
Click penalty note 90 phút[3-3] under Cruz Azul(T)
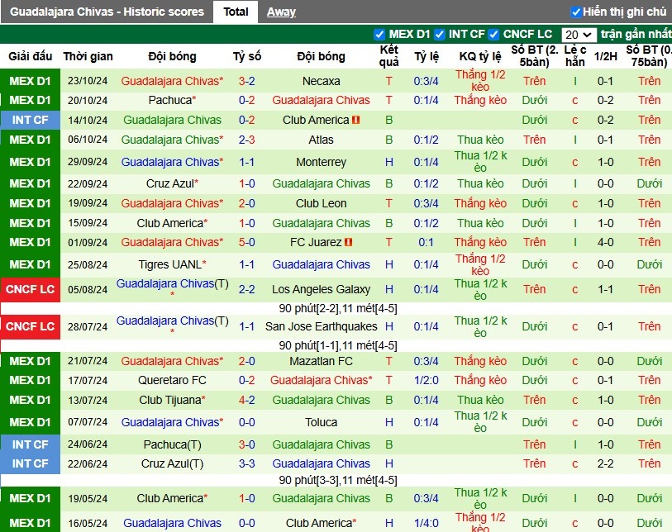(338, 480)
